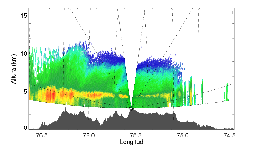The image size is (257, 150).
Task: Click the Longitud axis title
Action: click(132, 142)
